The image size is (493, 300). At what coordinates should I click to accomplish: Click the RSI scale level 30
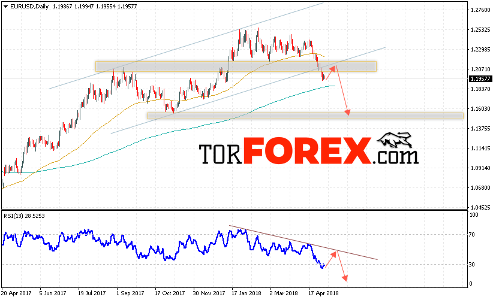tap(472, 265)
